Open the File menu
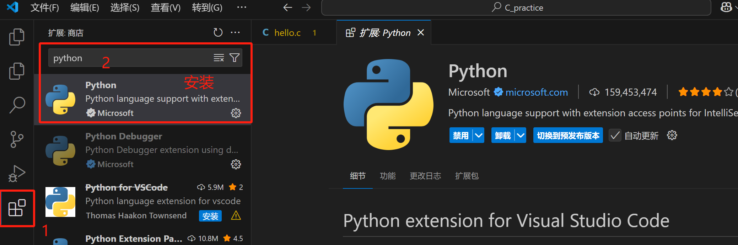The width and height of the screenshot is (738, 245). (x=45, y=7)
